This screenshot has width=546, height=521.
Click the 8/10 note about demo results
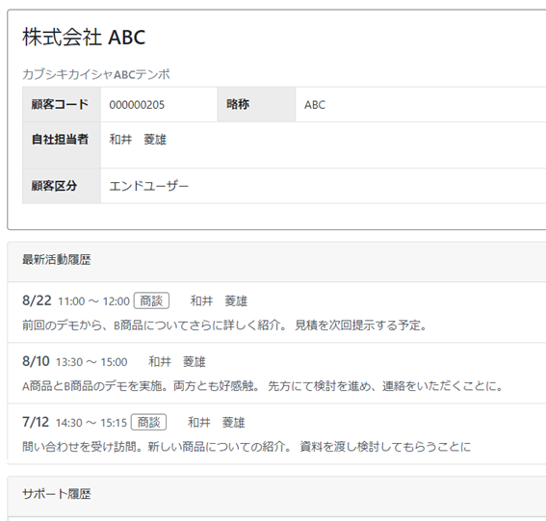click(x=263, y=386)
